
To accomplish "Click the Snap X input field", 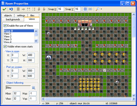I will (61, 9).
